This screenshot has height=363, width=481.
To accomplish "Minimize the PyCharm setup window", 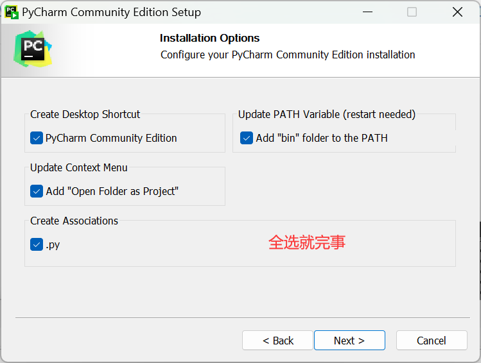I will [x=367, y=12].
